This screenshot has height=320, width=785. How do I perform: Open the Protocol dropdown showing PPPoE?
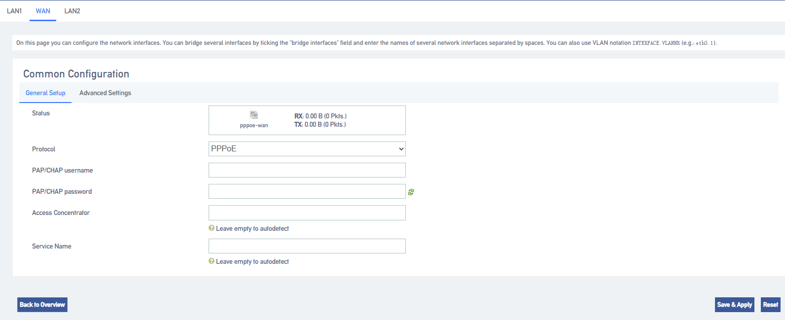307,149
